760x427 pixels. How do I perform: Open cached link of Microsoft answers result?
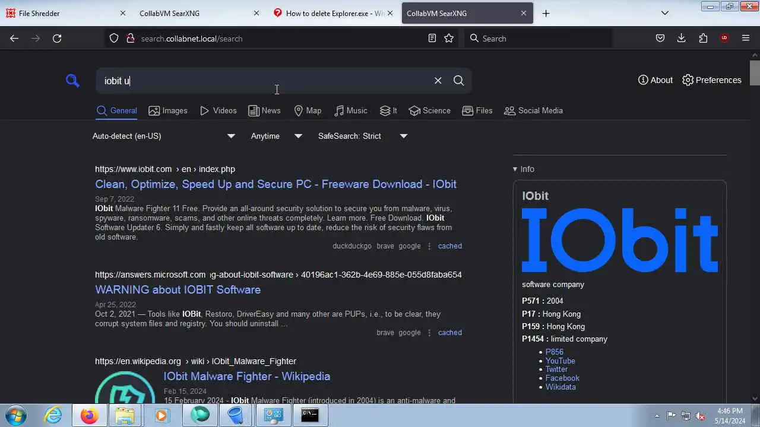(449, 333)
